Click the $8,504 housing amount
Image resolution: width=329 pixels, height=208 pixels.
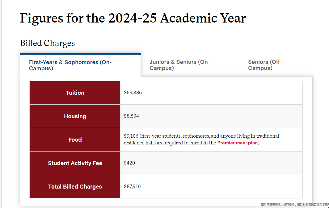pos(131,116)
